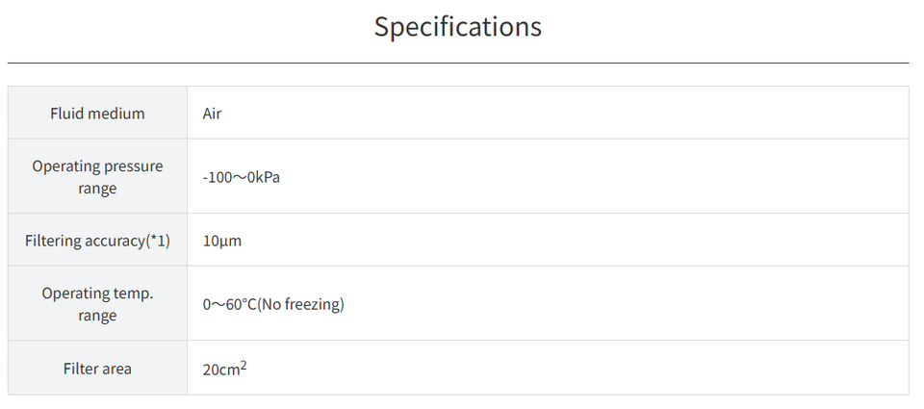Click the Specifications heading
Image resolution: width=924 pixels, height=409 pixels.
pos(457,27)
